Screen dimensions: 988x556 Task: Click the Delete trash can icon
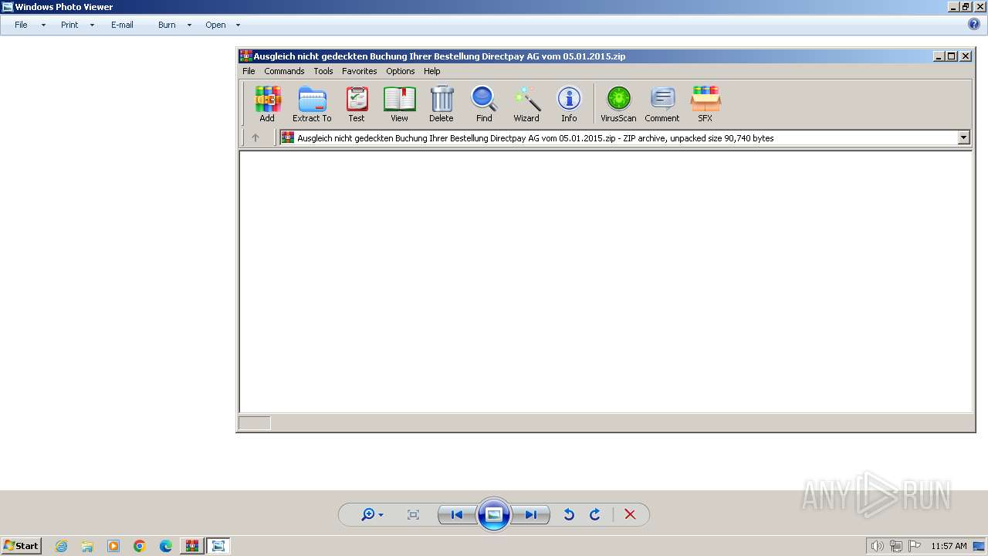point(442,104)
